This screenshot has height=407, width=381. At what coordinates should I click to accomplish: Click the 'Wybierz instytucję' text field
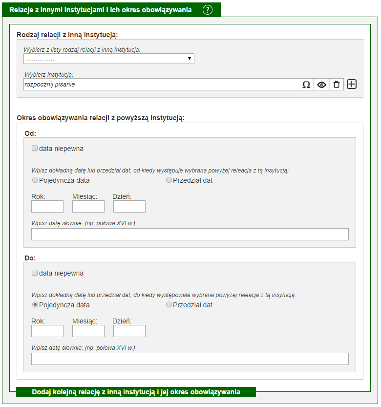161,85
